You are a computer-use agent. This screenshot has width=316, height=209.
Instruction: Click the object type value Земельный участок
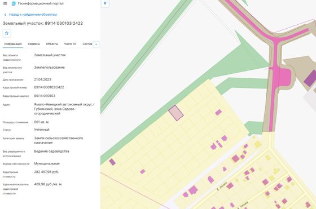click(50, 55)
